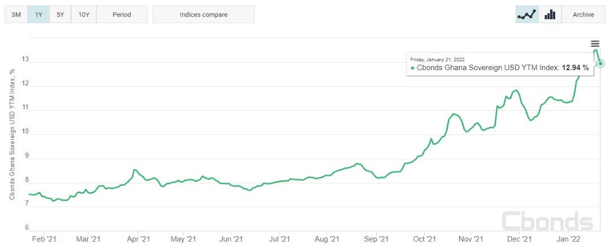Select the 1Y time range

38,14
